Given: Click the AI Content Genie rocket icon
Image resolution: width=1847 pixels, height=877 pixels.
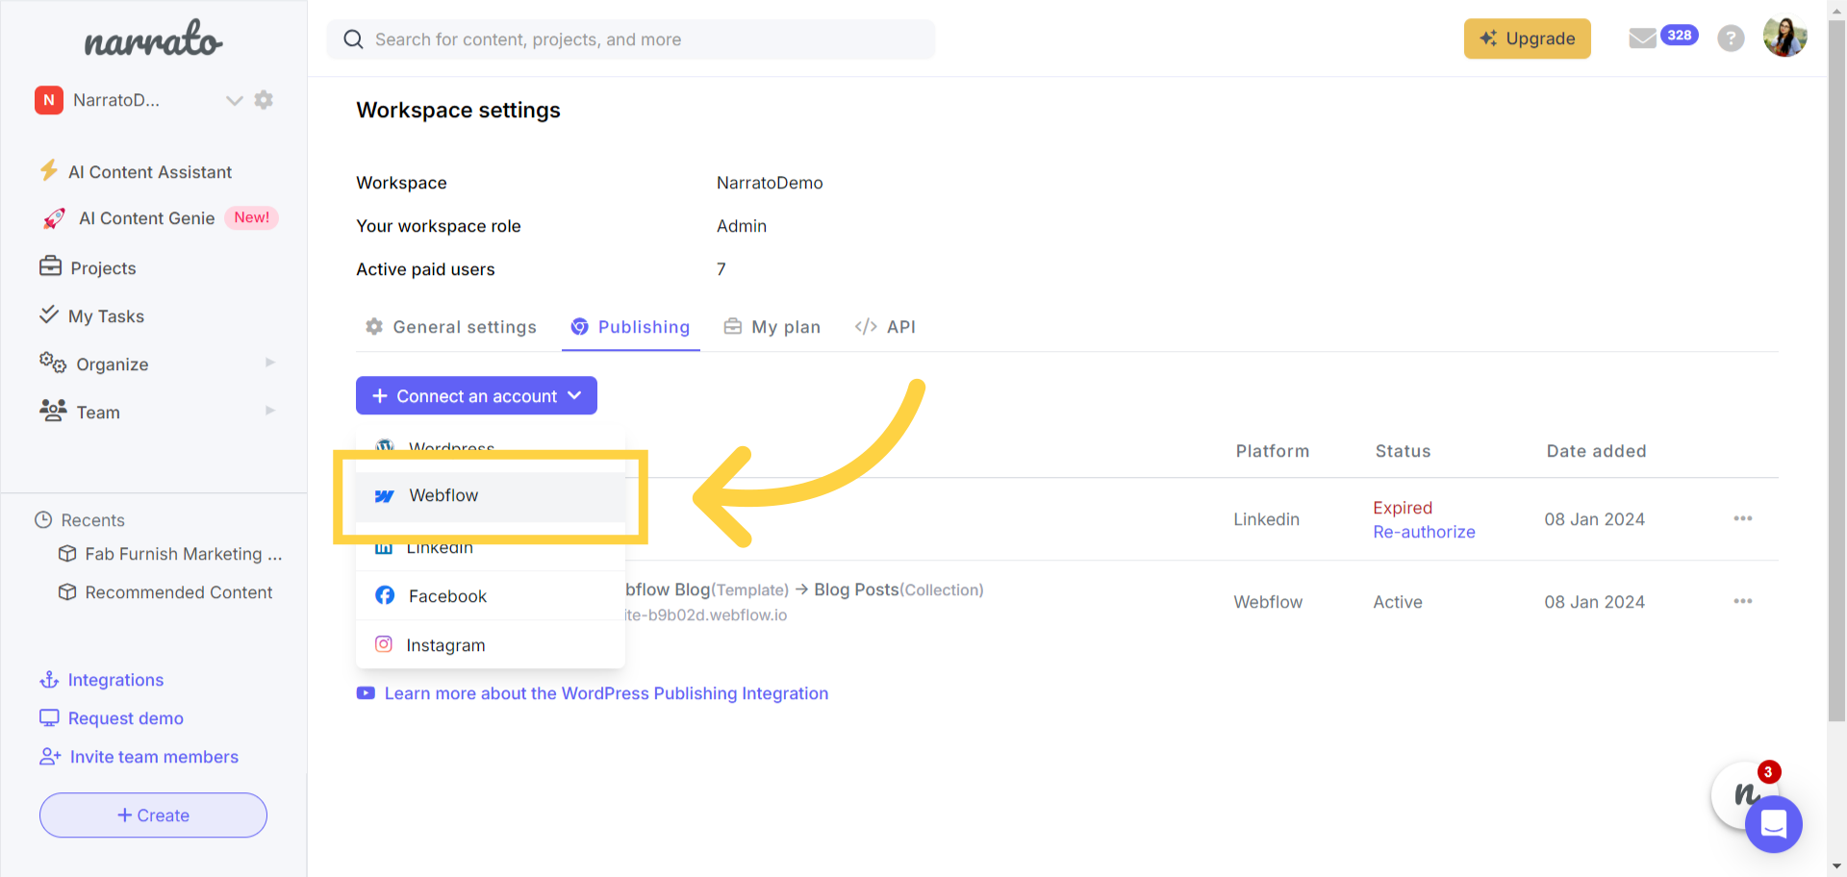Looking at the screenshot, I should click(x=54, y=218).
